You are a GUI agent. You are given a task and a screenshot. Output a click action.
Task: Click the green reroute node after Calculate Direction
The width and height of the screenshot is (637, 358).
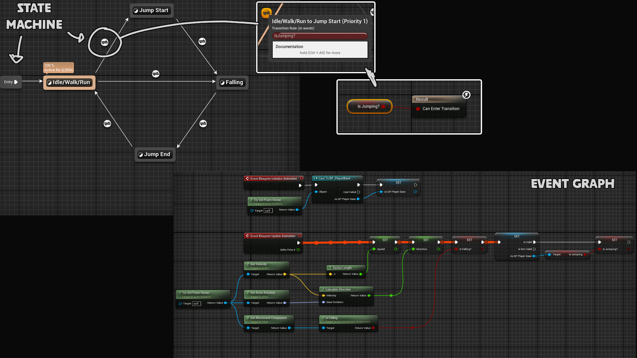[x=391, y=296]
